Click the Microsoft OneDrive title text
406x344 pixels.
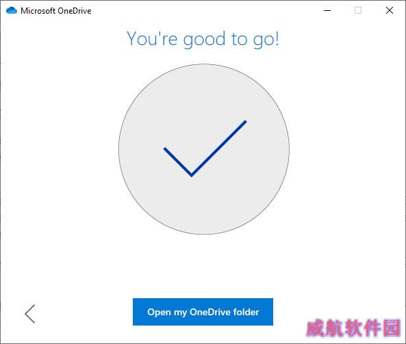click(x=56, y=11)
